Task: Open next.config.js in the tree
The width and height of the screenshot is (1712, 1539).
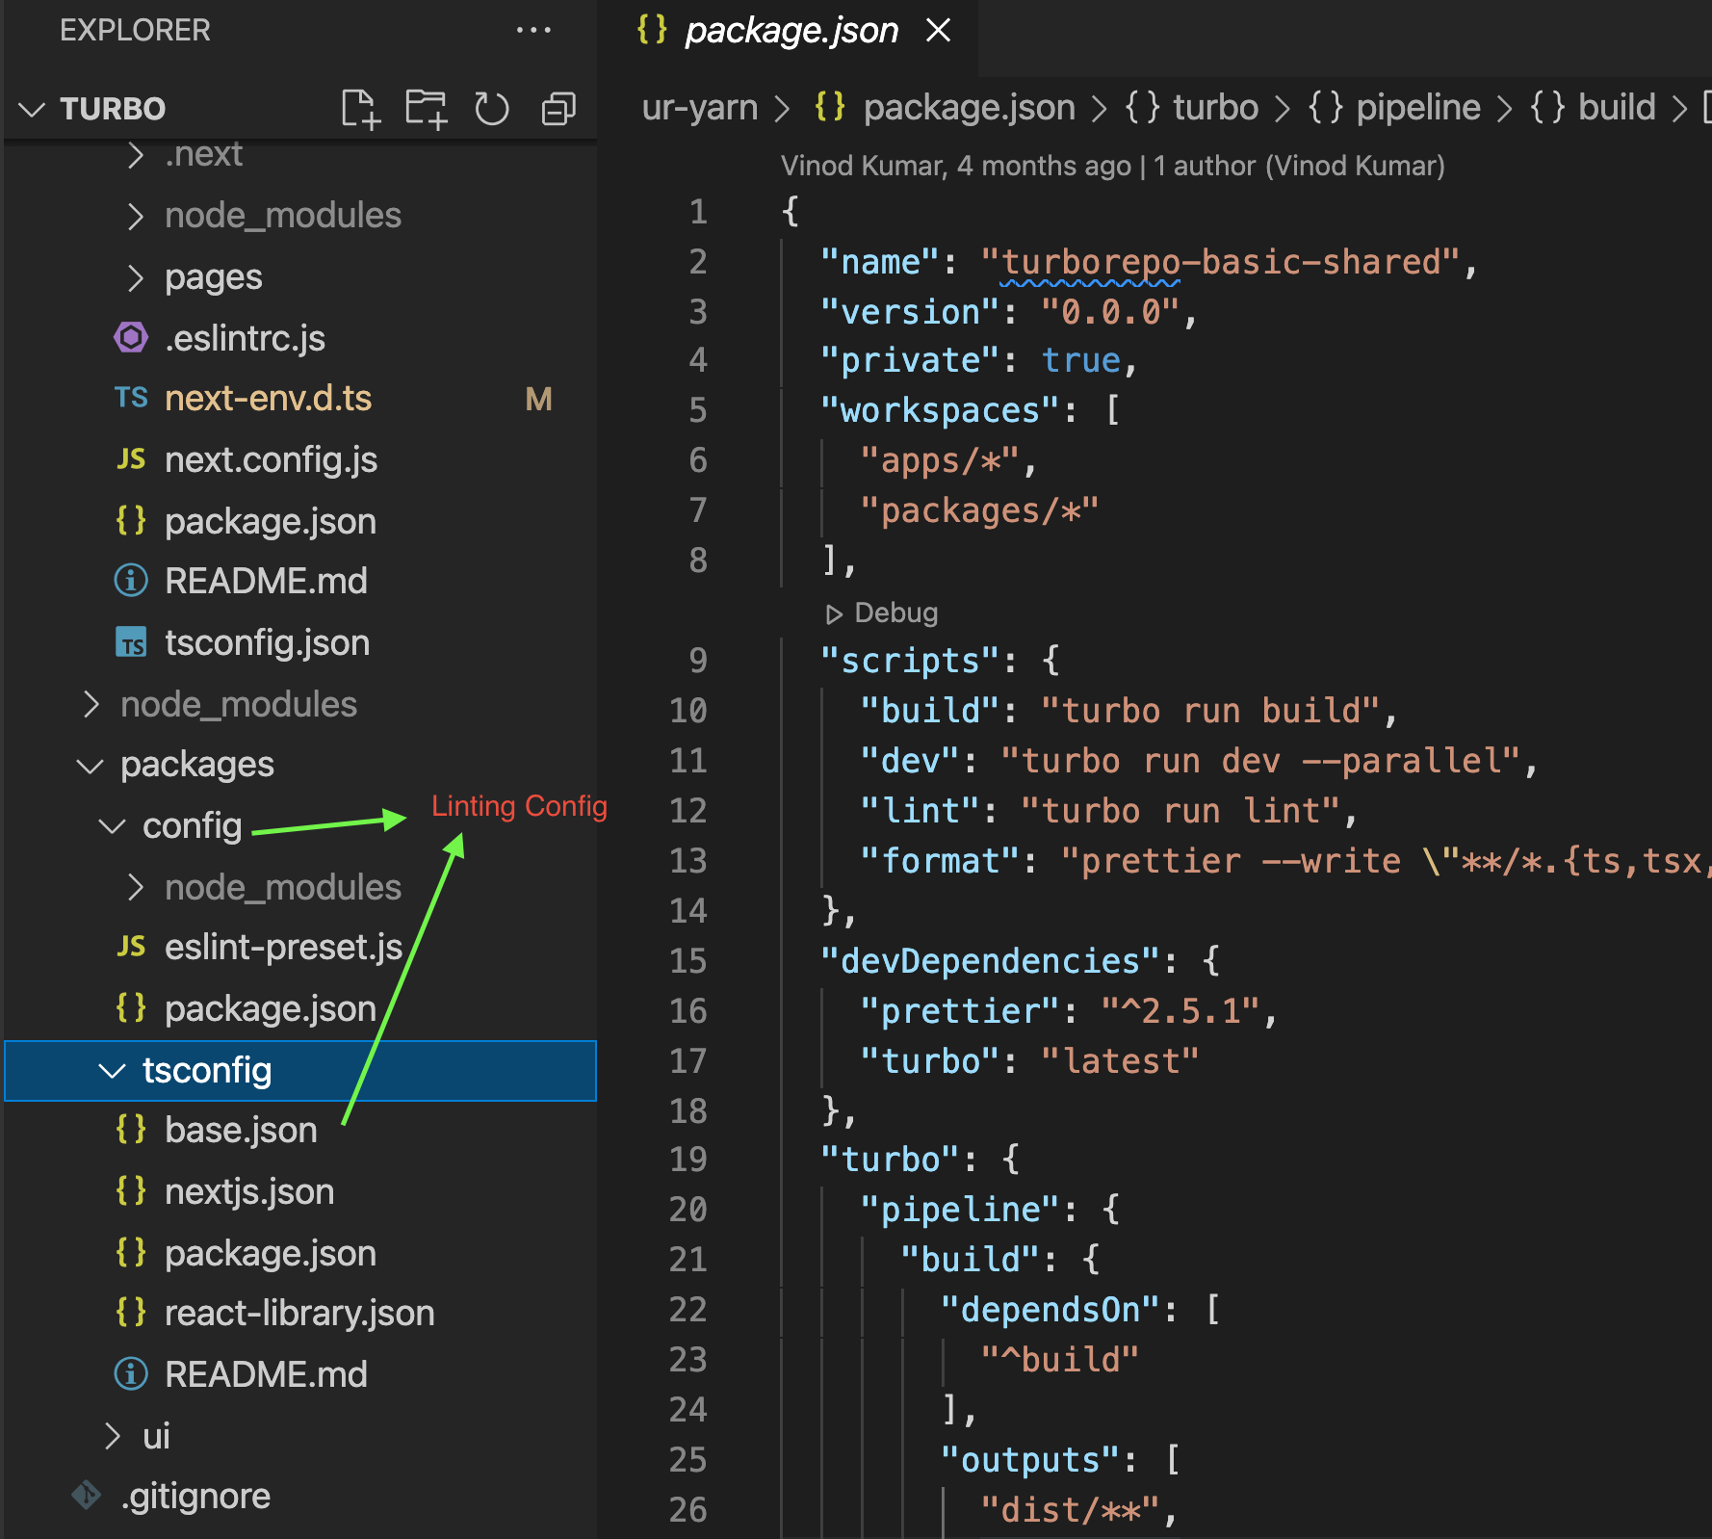Action: click(x=300, y=460)
